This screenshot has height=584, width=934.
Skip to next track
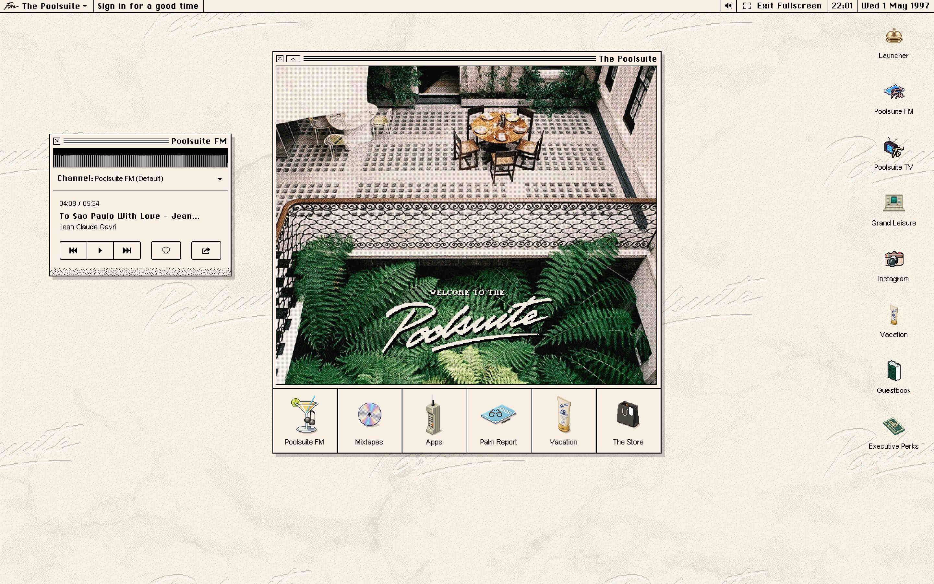(x=127, y=250)
